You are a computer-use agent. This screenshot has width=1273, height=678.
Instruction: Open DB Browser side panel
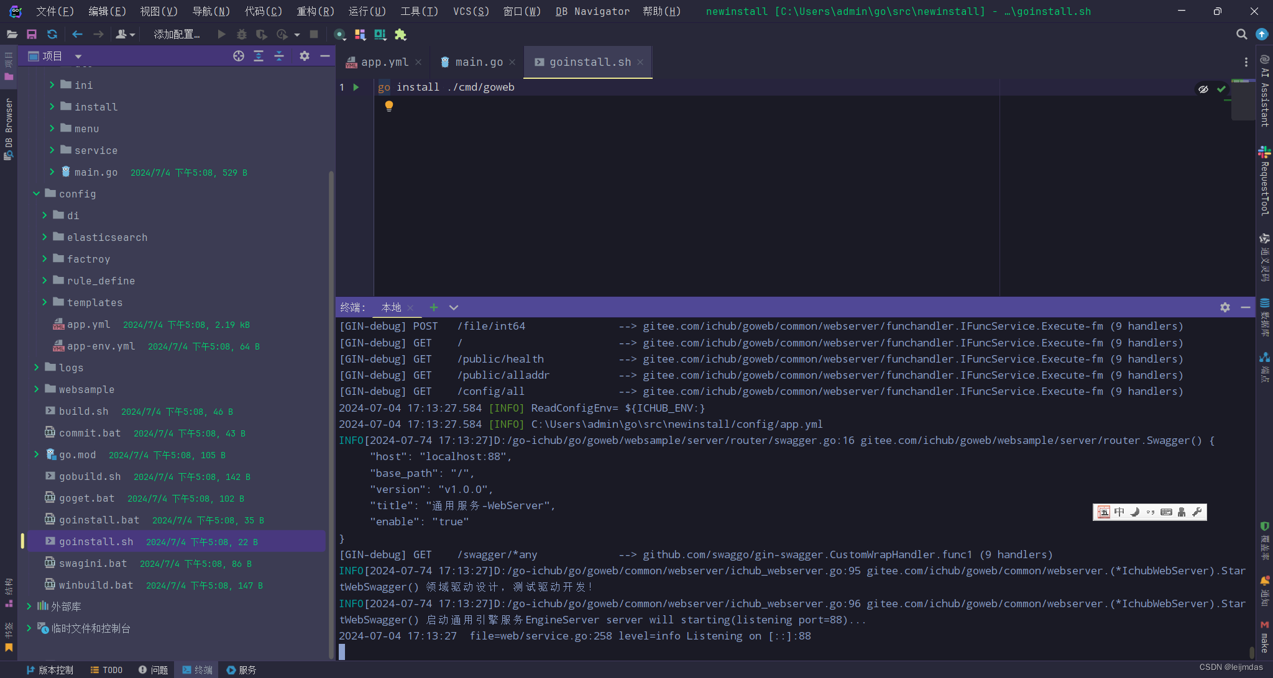pos(8,129)
